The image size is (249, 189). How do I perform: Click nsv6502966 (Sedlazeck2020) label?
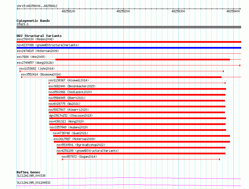point(70,92)
